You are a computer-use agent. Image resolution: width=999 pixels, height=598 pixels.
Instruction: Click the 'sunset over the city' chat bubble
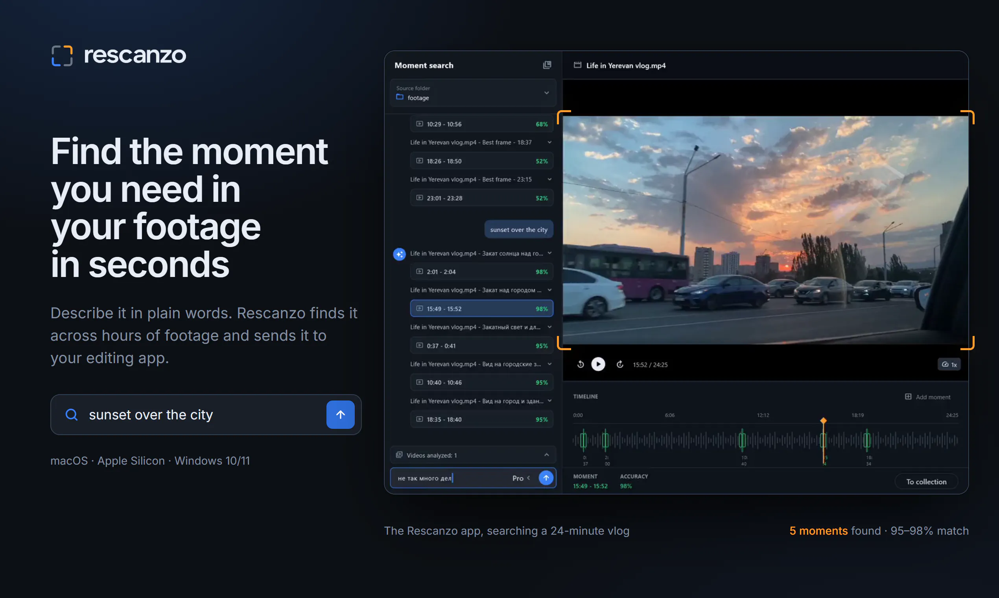[518, 230]
